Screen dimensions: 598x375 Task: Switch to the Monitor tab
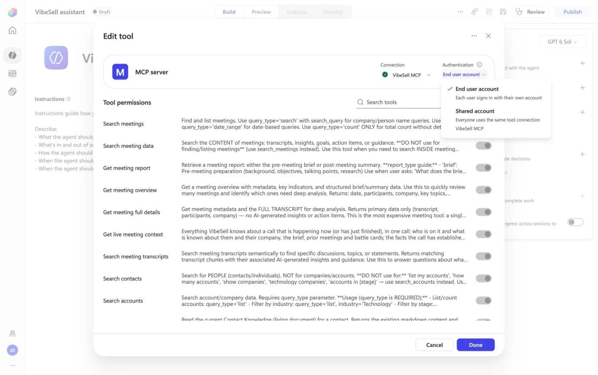click(333, 12)
